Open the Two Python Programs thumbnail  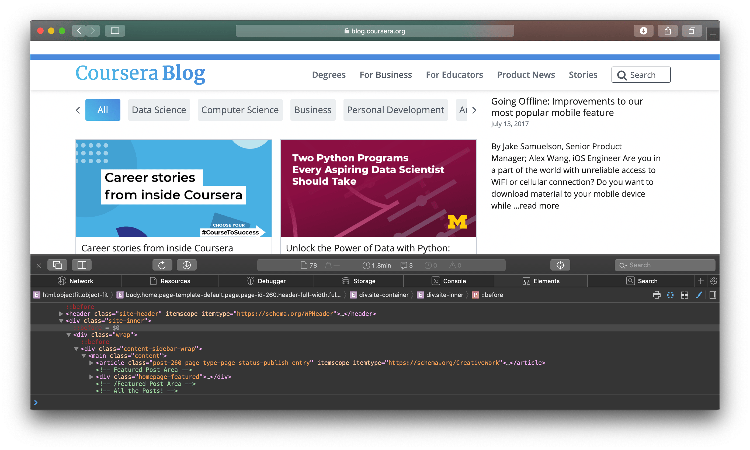[378, 188]
